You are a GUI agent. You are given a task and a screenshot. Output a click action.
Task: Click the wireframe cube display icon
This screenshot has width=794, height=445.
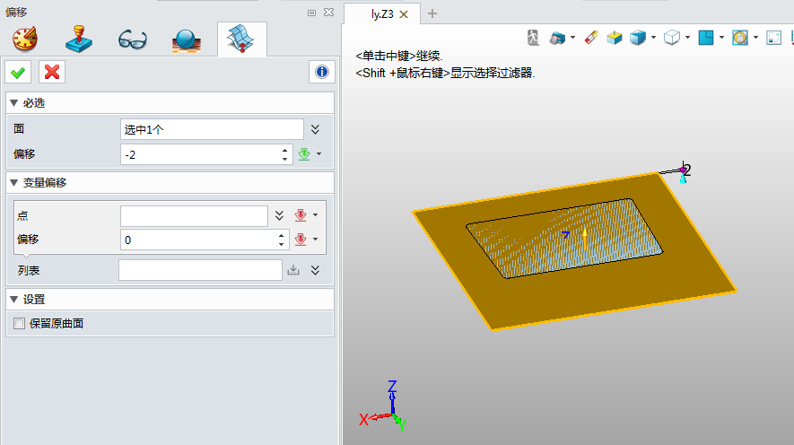(672, 38)
